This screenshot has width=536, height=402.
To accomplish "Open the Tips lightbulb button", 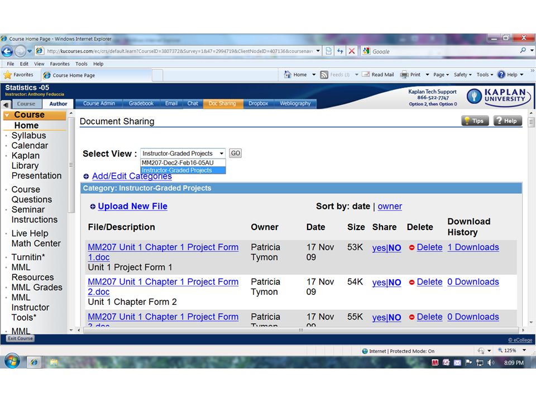I will (475, 121).
